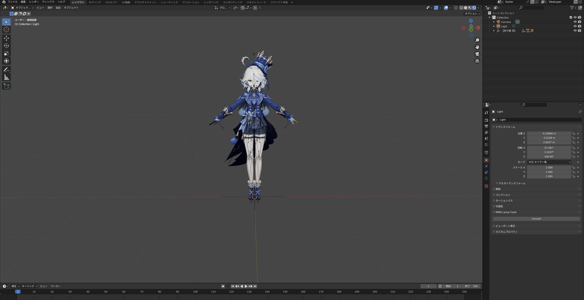Screen dimensions: 584x300
Task: Click the pan view hand icon
Action: click(x=477, y=47)
